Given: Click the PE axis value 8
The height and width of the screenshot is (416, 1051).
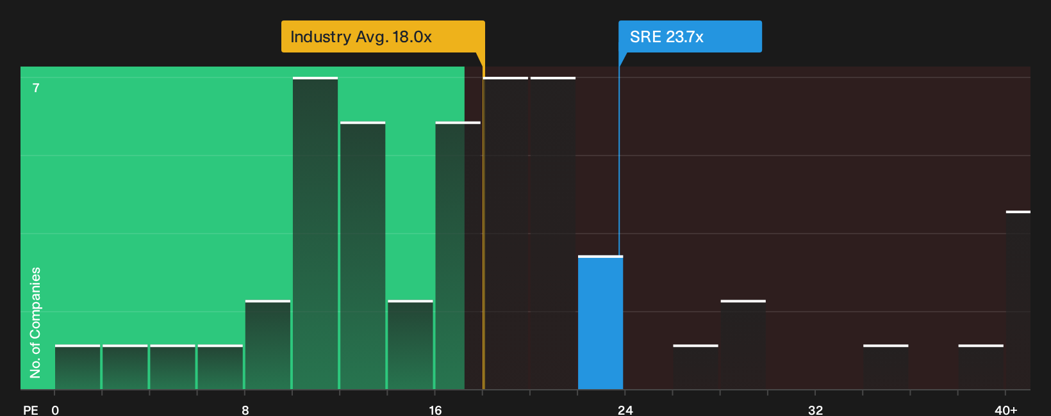Looking at the screenshot, I should click(245, 410).
